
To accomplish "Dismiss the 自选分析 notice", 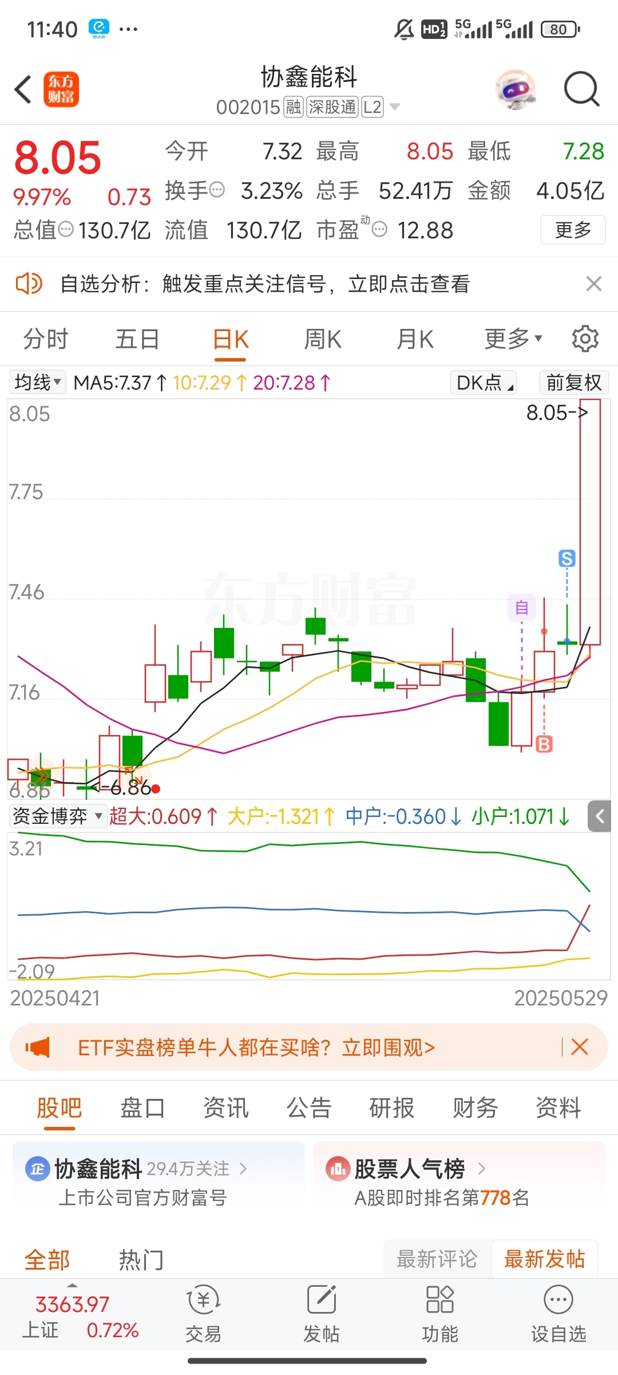I will tap(594, 284).
